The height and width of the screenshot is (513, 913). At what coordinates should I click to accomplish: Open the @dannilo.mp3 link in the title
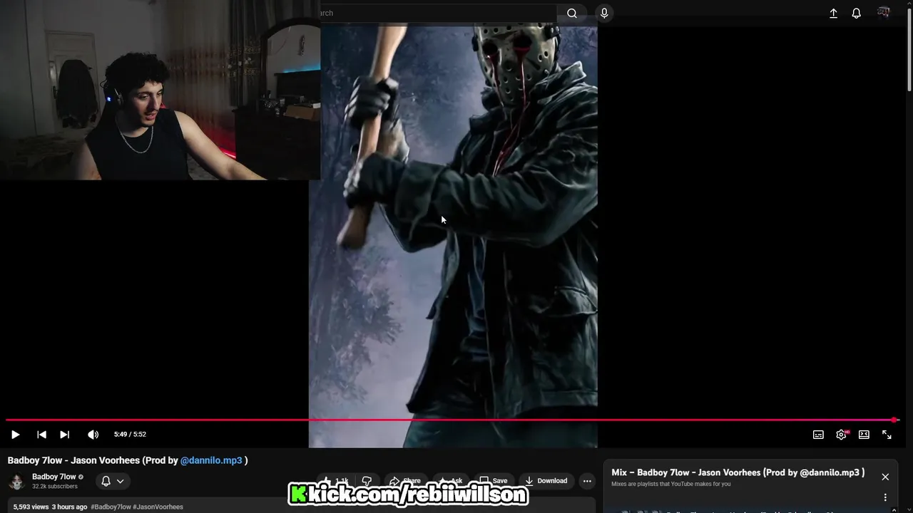click(211, 460)
